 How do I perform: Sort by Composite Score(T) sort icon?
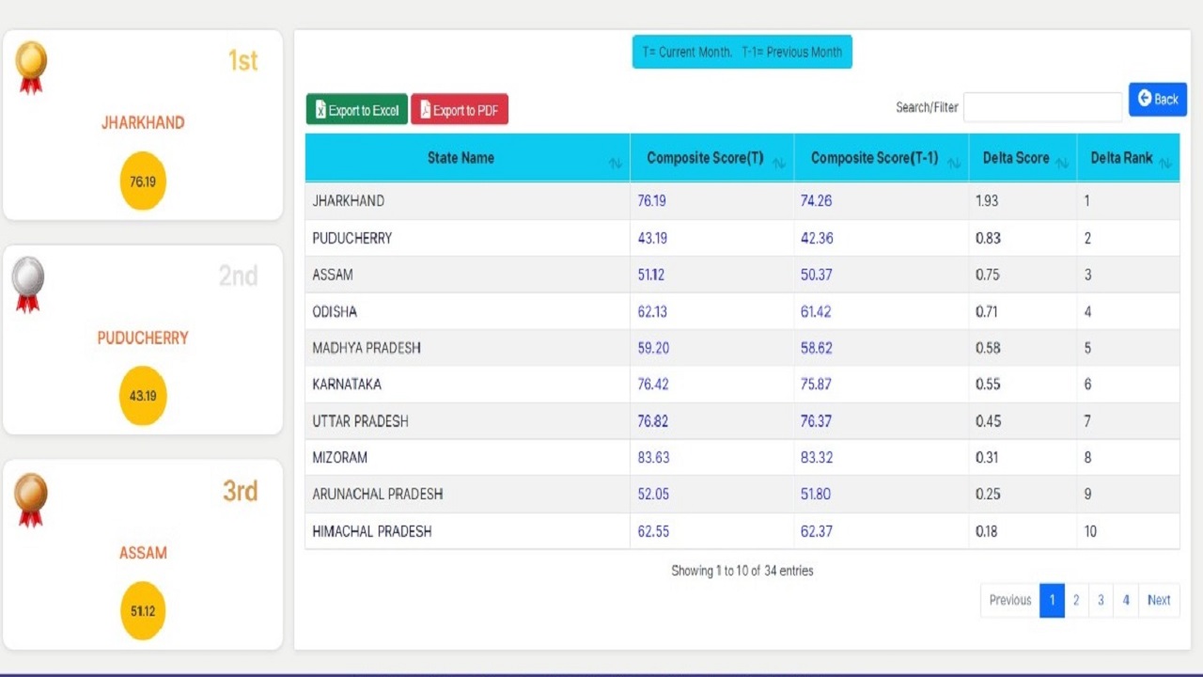point(779,164)
